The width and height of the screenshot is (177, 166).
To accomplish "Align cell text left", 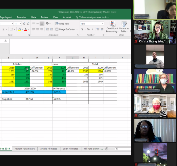I will [x=33, y=29].
